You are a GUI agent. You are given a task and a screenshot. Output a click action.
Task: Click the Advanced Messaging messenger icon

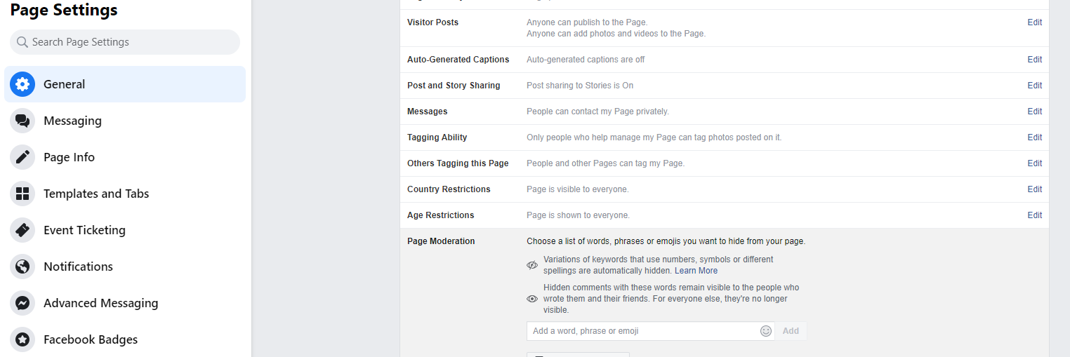[22, 303]
